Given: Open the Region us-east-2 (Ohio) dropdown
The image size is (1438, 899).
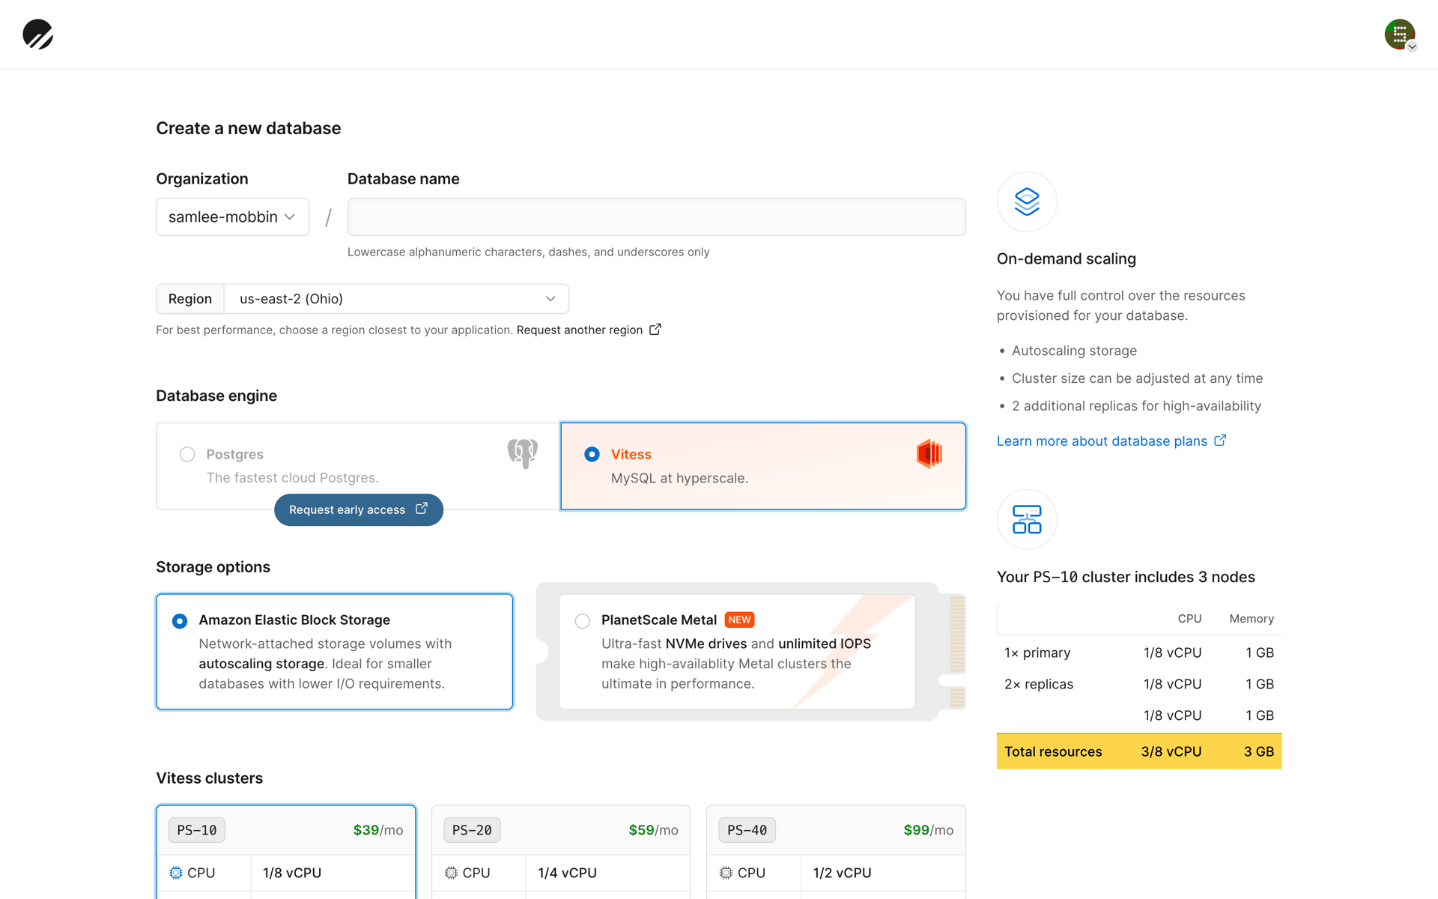Looking at the screenshot, I should tap(396, 299).
